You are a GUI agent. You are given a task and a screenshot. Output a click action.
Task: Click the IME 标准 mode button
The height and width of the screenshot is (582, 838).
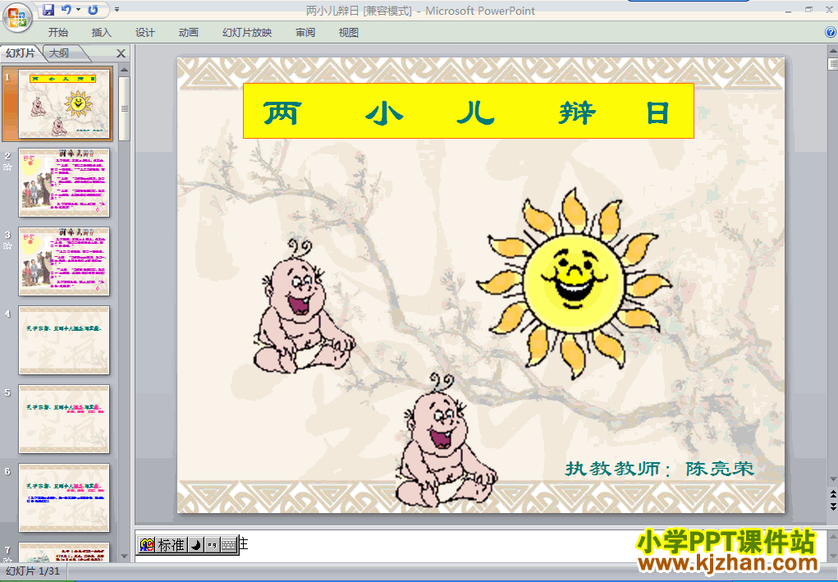pos(171,545)
